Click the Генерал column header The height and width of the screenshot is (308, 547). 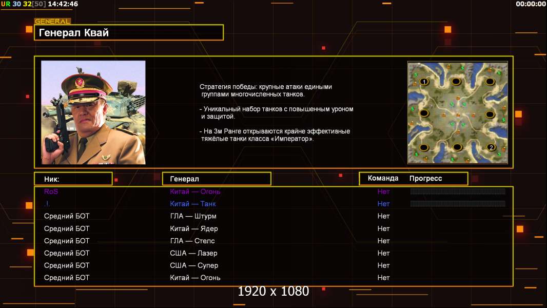pos(216,179)
